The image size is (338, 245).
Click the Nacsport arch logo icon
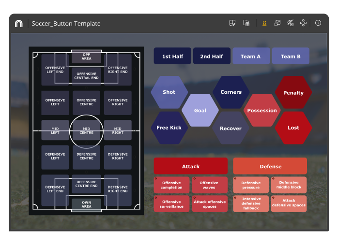click(x=19, y=23)
